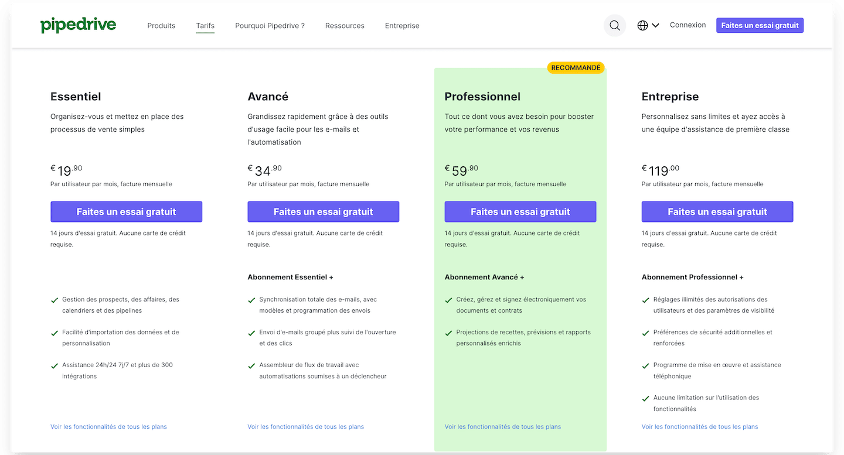The width and height of the screenshot is (844, 455).
Task: Open the Produits menu
Action: click(x=161, y=26)
